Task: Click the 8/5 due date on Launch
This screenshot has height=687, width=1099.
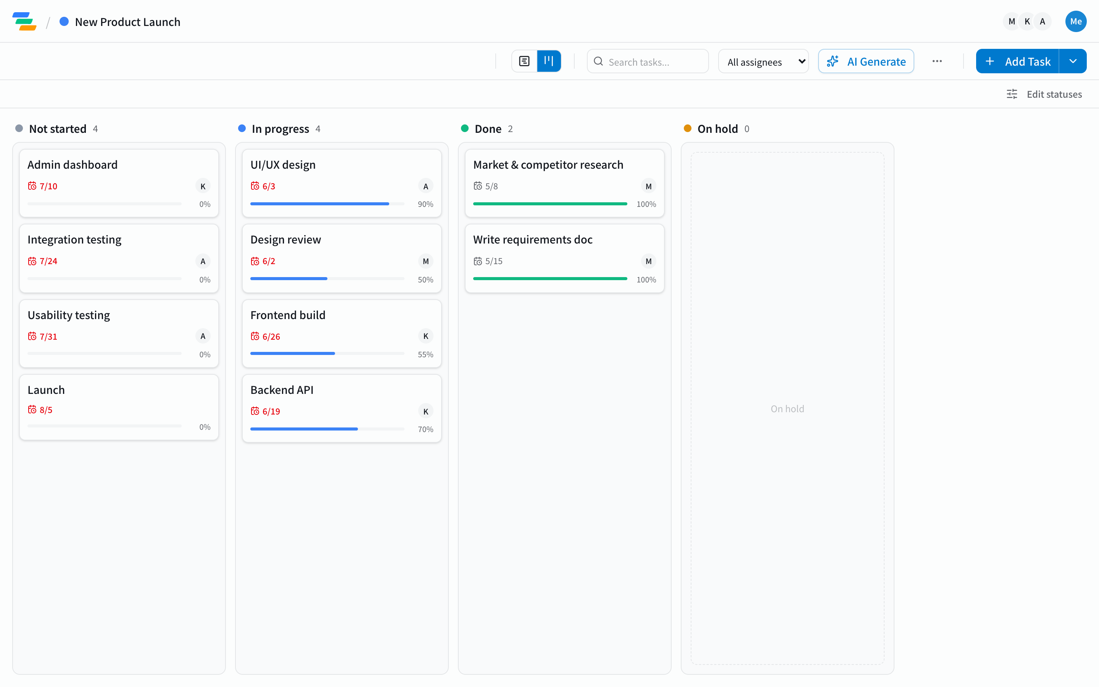Action: point(46,410)
